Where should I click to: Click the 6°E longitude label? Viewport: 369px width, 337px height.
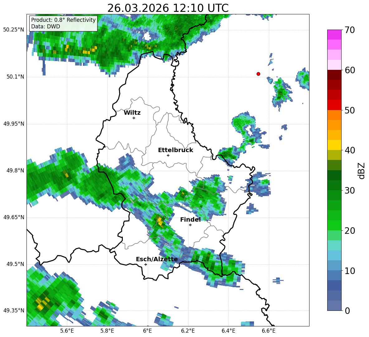click(x=147, y=331)
